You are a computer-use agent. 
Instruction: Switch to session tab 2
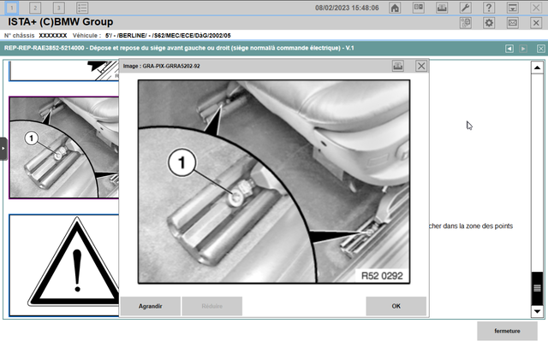pos(35,8)
